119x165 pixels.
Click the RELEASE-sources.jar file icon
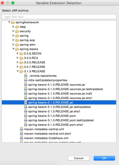[x=26, y=85]
